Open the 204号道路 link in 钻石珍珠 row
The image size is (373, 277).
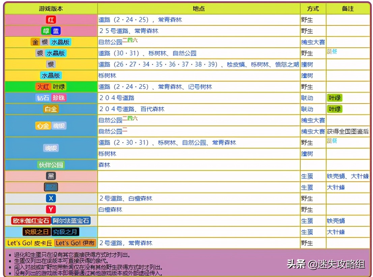[x=117, y=98]
